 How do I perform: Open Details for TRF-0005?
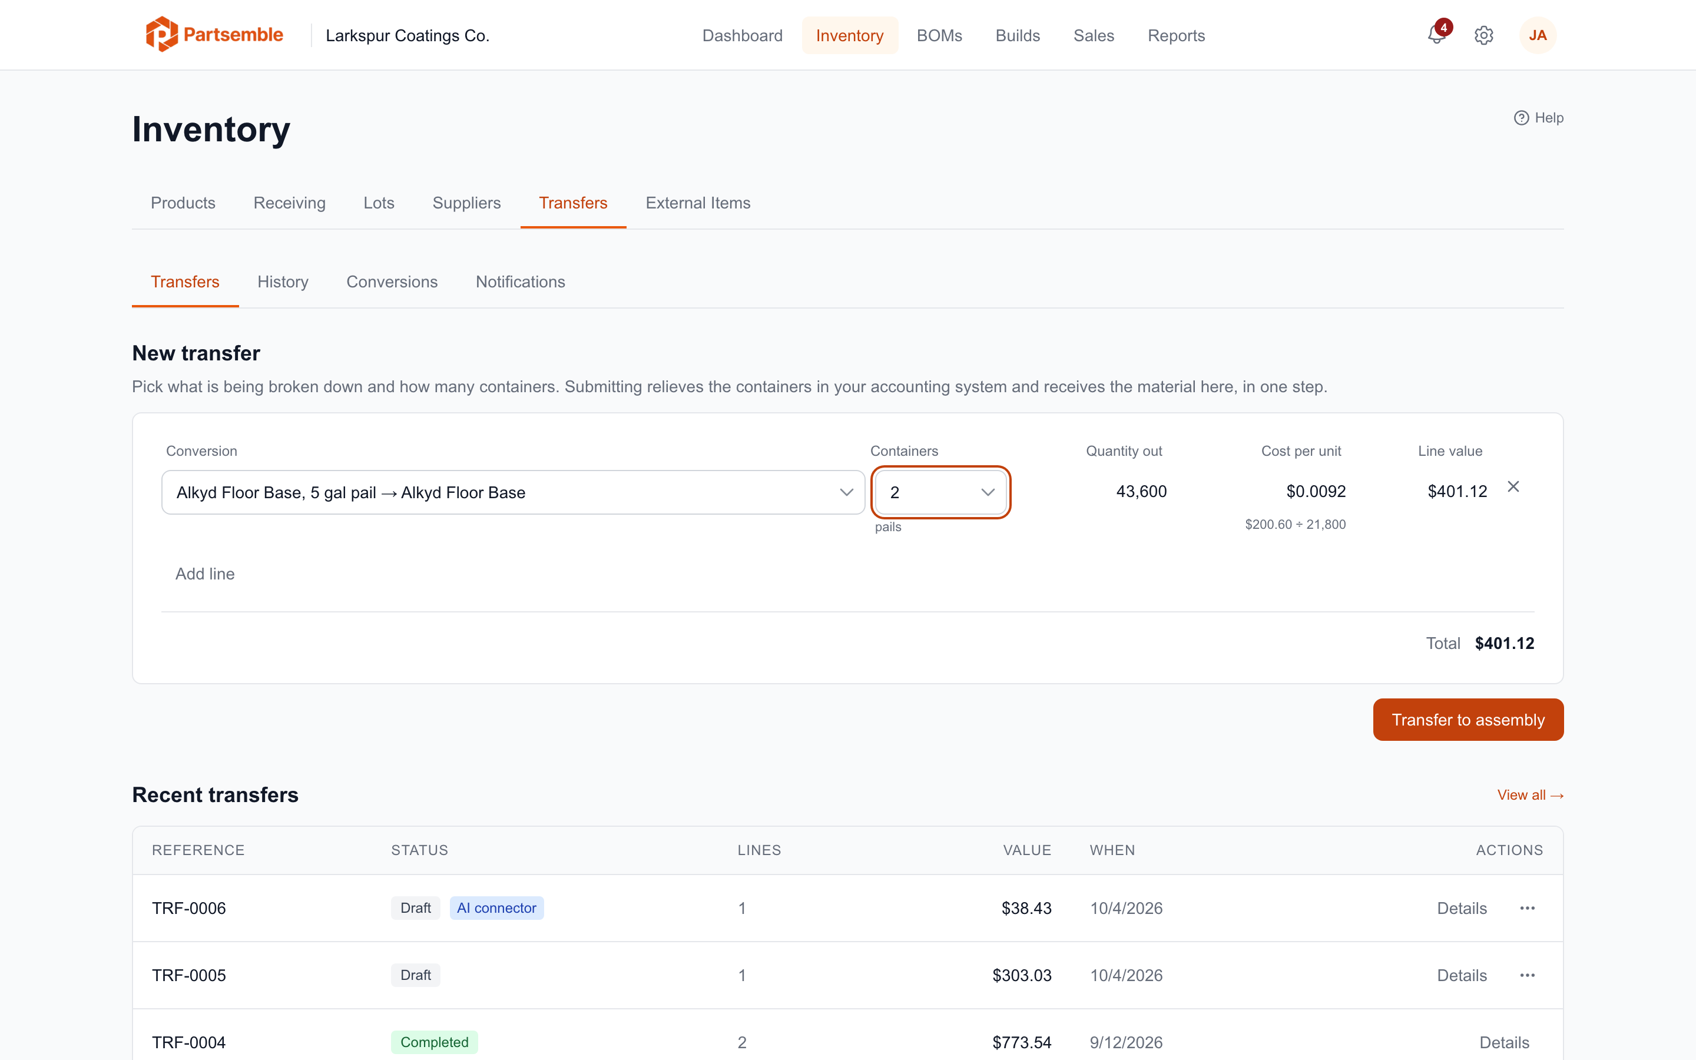tap(1461, 975)
